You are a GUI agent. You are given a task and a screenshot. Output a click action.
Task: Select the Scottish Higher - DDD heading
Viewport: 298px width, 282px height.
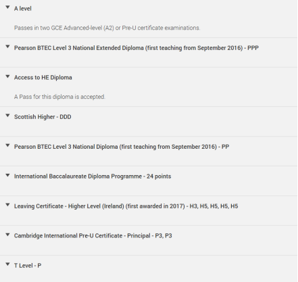43,117
